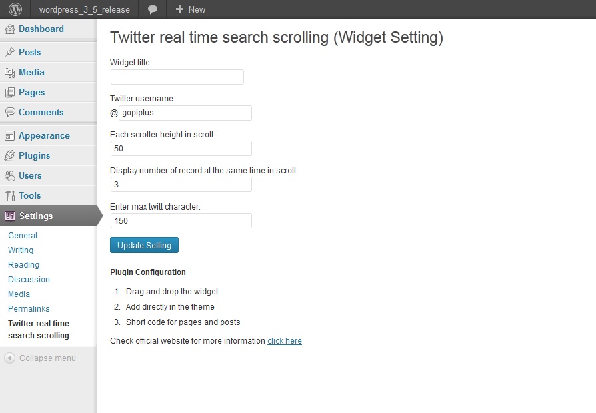This screenshot has height=413, width=596.
Task: Open the comments bubble icon in admin bar
Action: click(x=153, y=9)
